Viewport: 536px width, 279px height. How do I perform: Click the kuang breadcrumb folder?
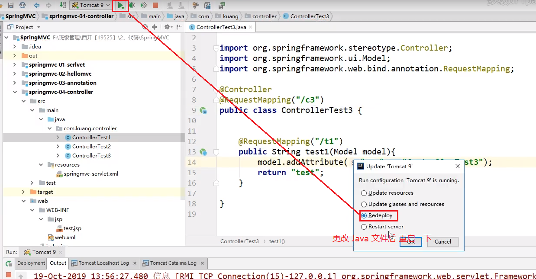pyautogui.click(x=227, y=16)
